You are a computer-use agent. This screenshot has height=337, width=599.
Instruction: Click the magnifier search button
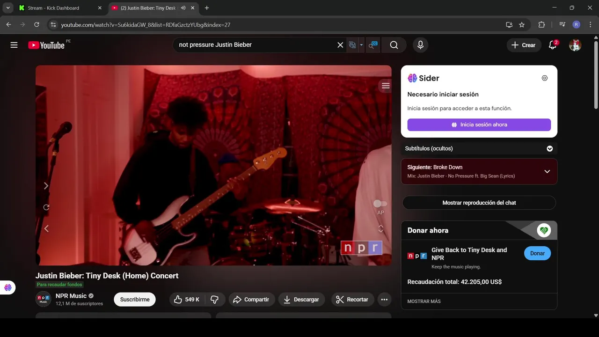click(x=394, y=45)
